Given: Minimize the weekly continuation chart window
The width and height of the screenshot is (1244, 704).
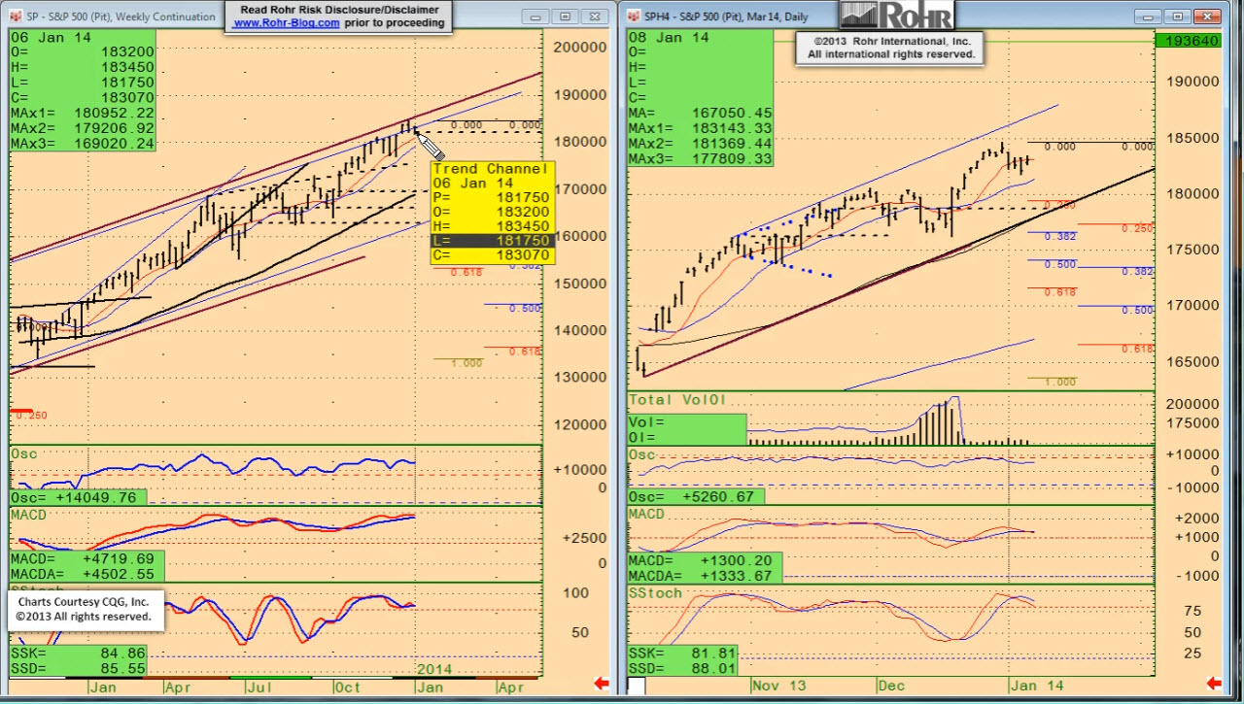Looking at the screenshot, I should pos(535,17).
